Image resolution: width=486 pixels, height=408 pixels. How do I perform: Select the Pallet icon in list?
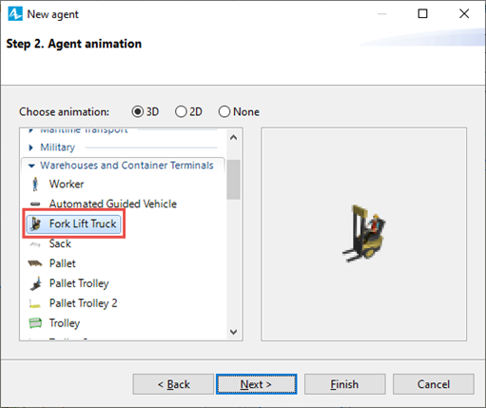[x=35, y=263]
